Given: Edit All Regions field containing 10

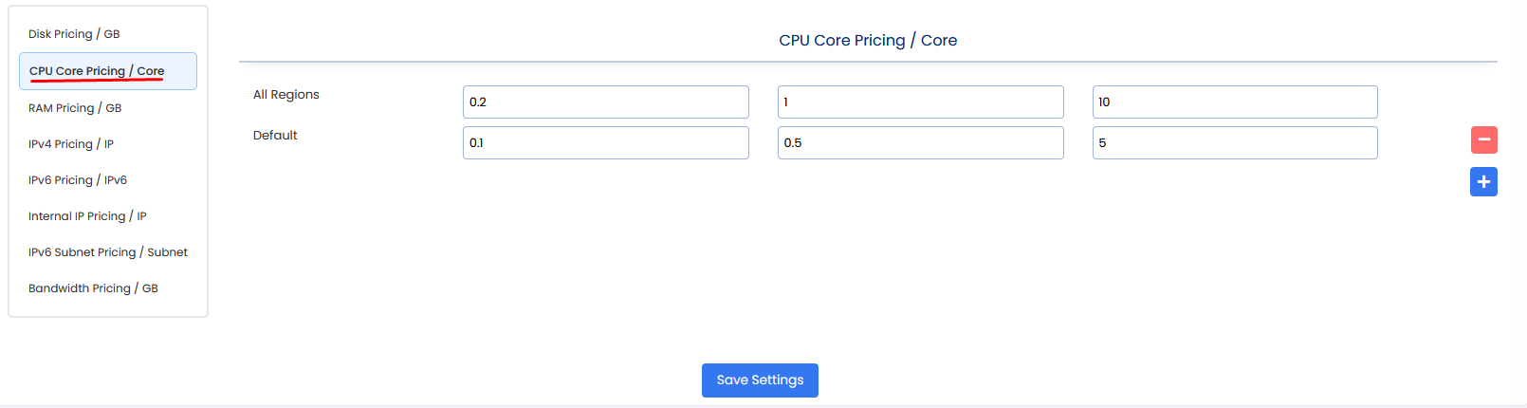Looking at the screenshot, I should pos(1234,102).
